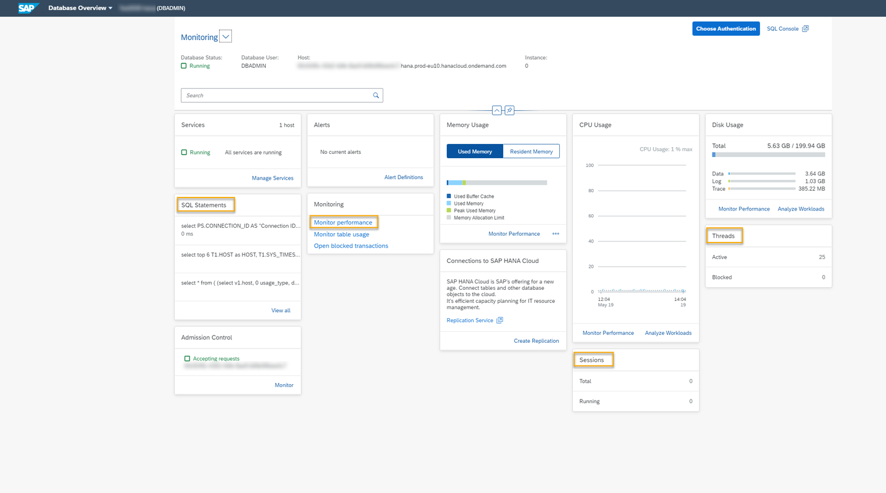Pin the header with the pin icon
The width and height of the screenshot is (886, 493).
pyautogui.click(x=509, y=110)
